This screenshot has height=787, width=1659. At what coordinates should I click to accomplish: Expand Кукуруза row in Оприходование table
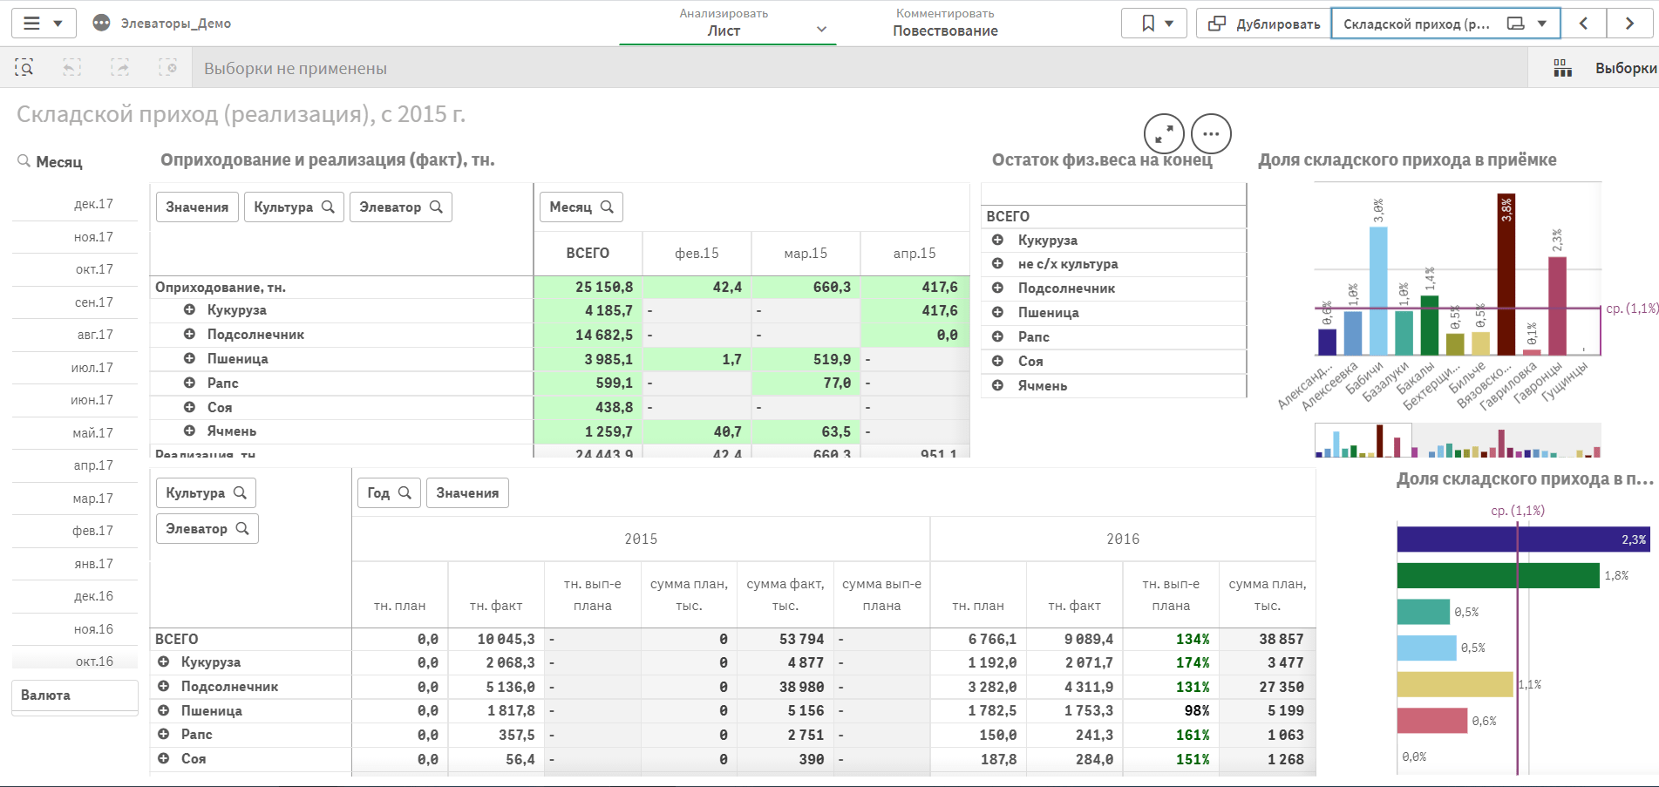tap(189, 310)
